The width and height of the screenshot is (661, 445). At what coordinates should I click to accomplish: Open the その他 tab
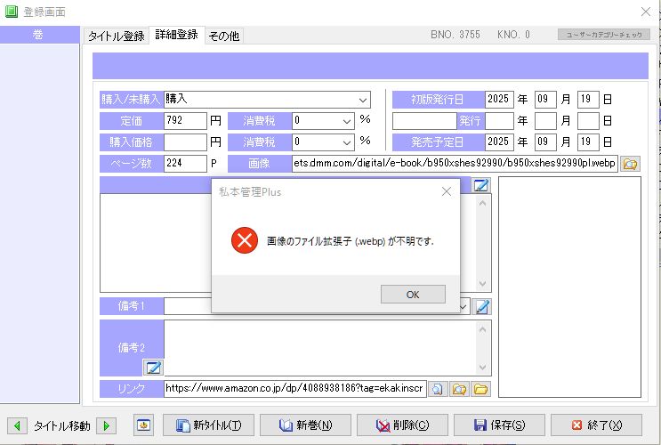point(223,36)
